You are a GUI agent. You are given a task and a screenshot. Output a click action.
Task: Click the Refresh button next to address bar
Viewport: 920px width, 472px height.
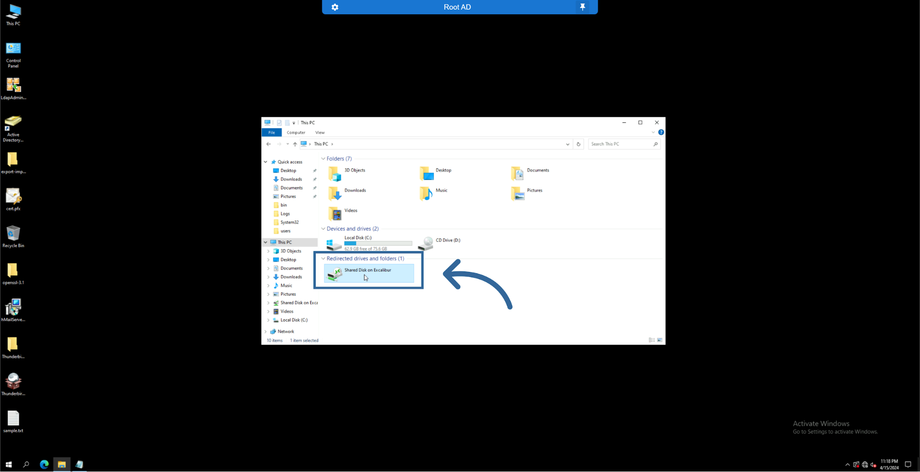(x=579, y=144)
